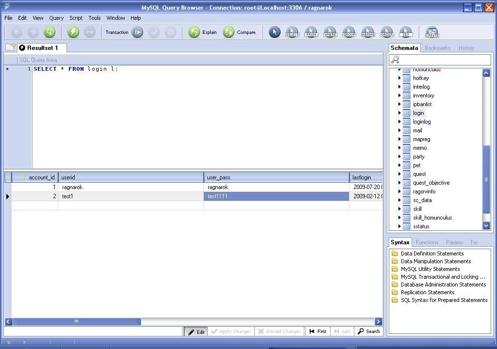The width and height of the screenshot is (497, 349).
Task: Click the CREATE table tool icon
Action: point(432,32)
